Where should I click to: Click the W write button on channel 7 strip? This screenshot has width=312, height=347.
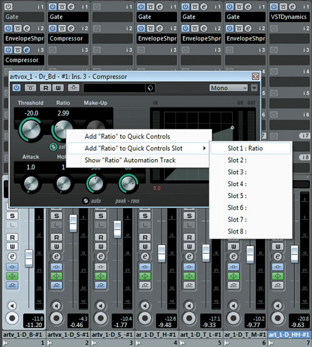pos(278,247)
